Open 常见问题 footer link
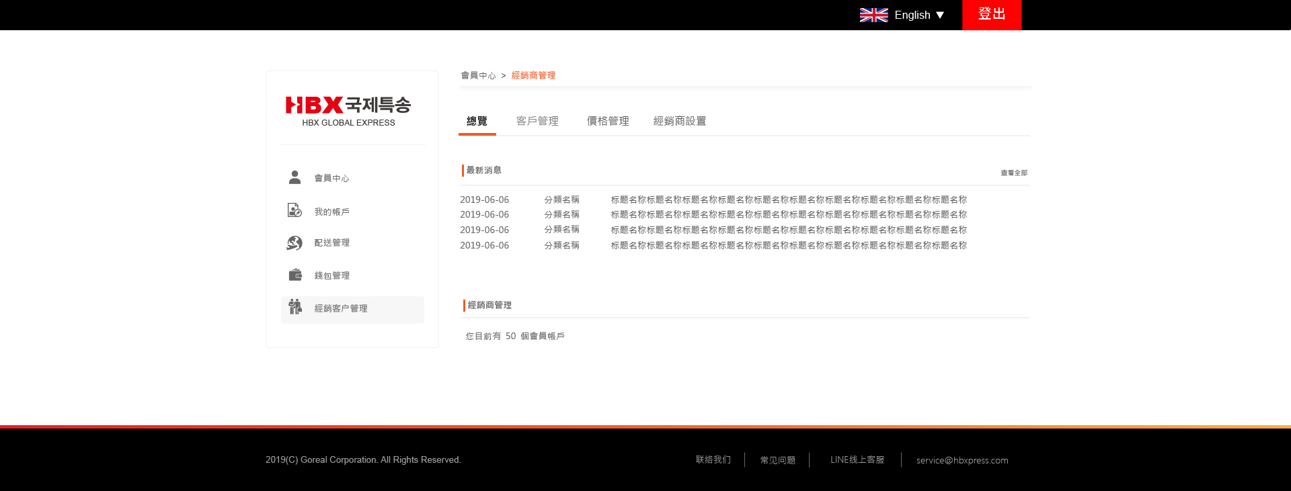This screenshot has width=1291, height=491. coord(777,460)
